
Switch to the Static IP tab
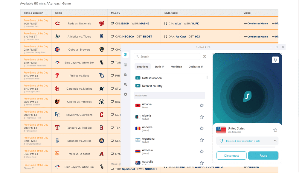[159, 67]
